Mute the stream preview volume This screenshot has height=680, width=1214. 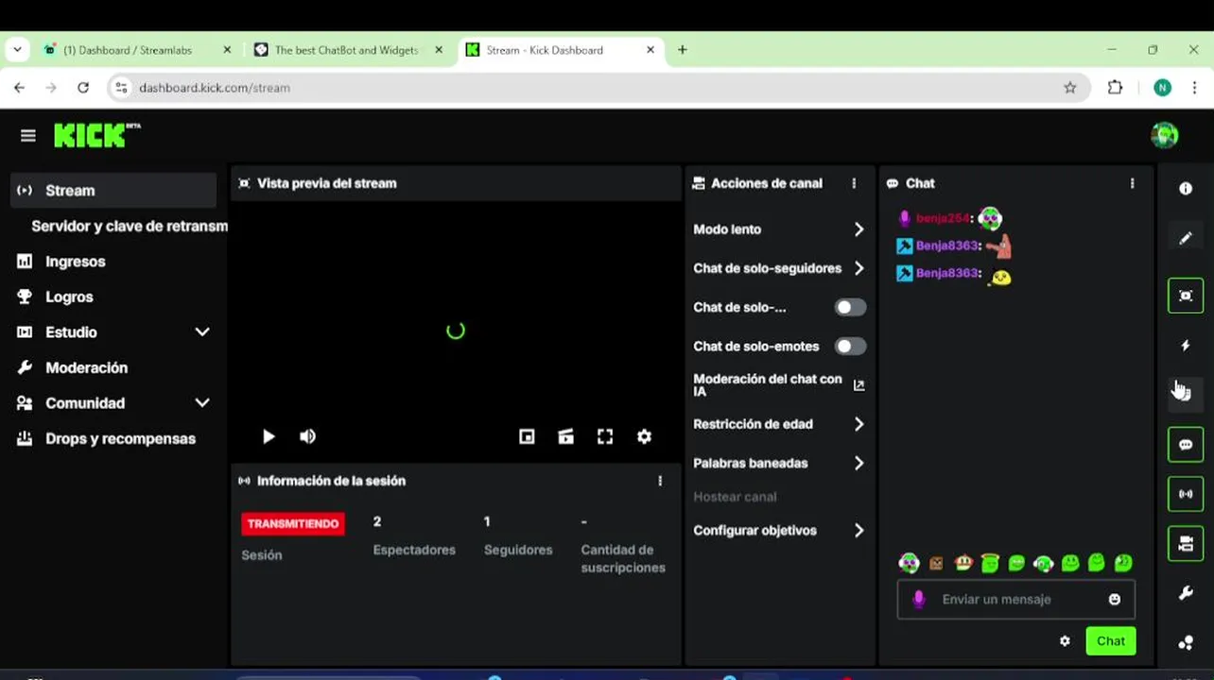pos(307,436)
